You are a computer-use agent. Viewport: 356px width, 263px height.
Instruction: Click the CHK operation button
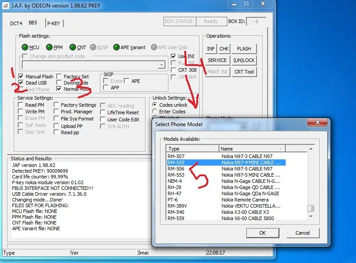224,49
